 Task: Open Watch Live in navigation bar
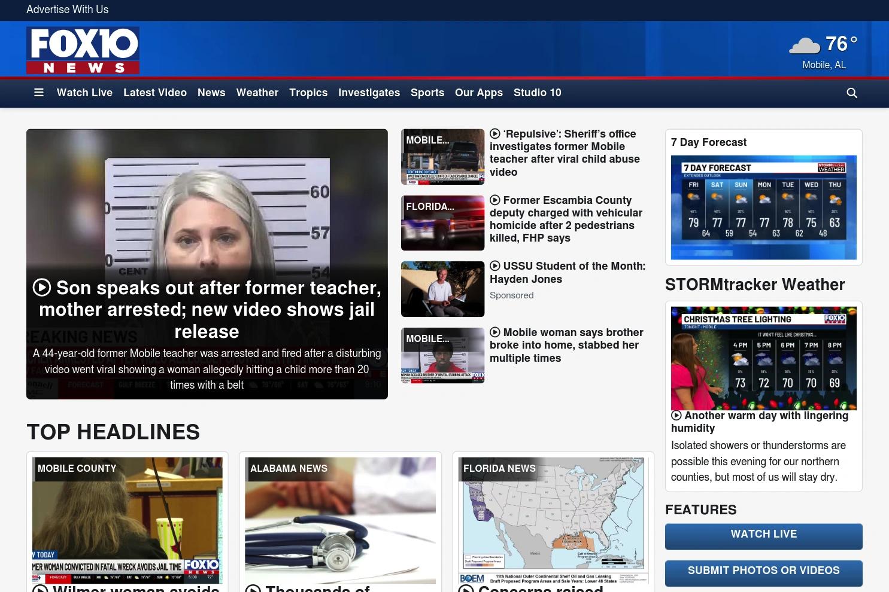coord(84,93)
